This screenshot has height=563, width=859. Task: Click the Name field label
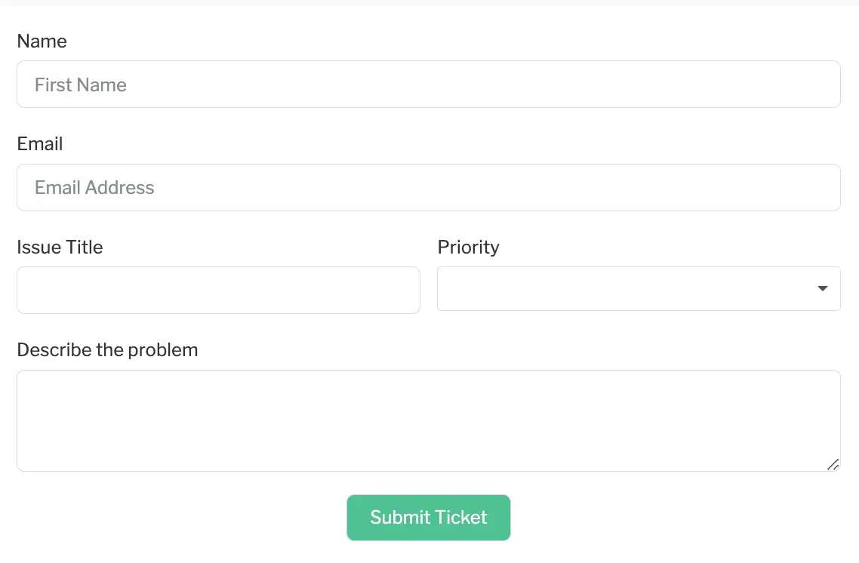pos(42,41)
